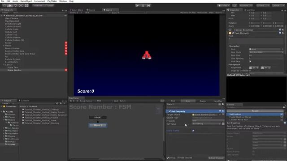Toggle the Set Property action enabled checkbox
The image size is (287, 161).
click(170, 111)
